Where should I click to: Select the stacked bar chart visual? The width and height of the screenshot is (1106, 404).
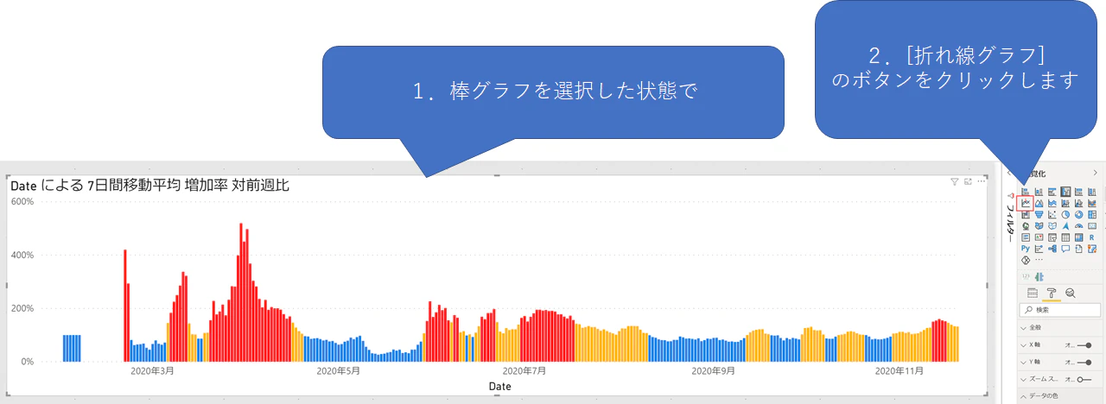tap(1026, 191)
